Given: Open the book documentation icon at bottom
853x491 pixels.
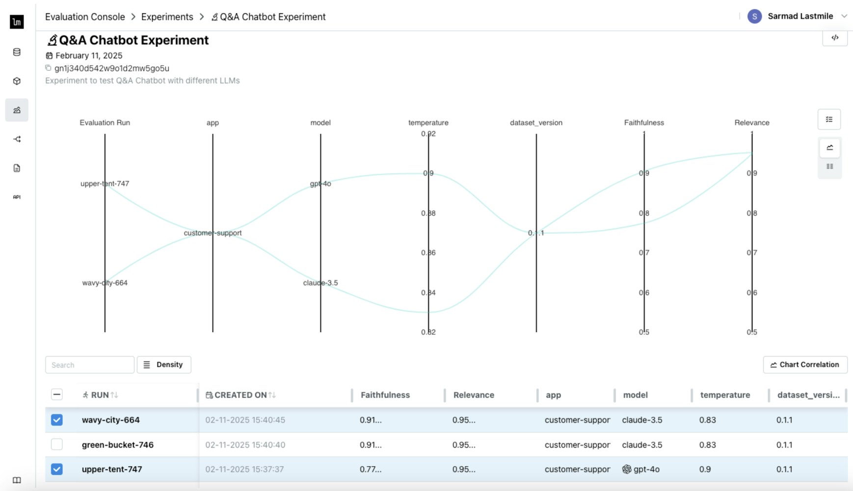Looking at the screenshot, I should (17, 480).
